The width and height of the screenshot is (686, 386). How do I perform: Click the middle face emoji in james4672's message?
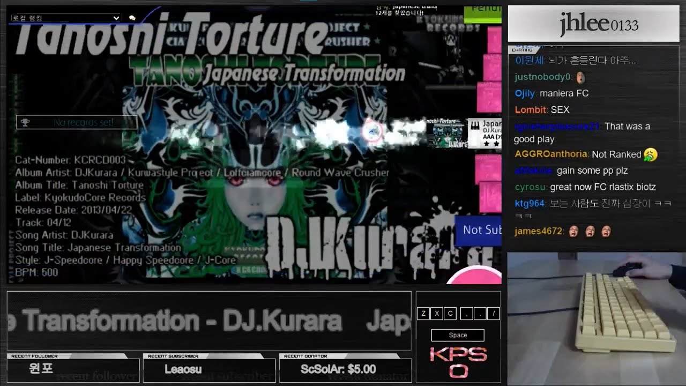(590, 232)
